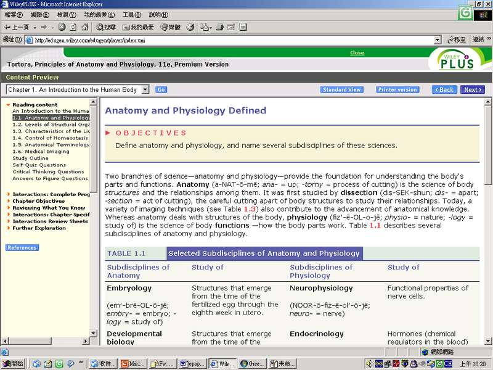Select 1.4. Control of Homeostasis
Image resolution: width=493 pixels, height=370 pixels.
(x=50, y=138)
